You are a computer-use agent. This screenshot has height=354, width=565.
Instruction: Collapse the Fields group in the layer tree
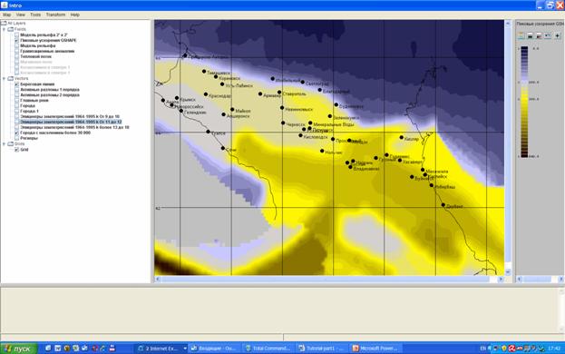[5, 29]
